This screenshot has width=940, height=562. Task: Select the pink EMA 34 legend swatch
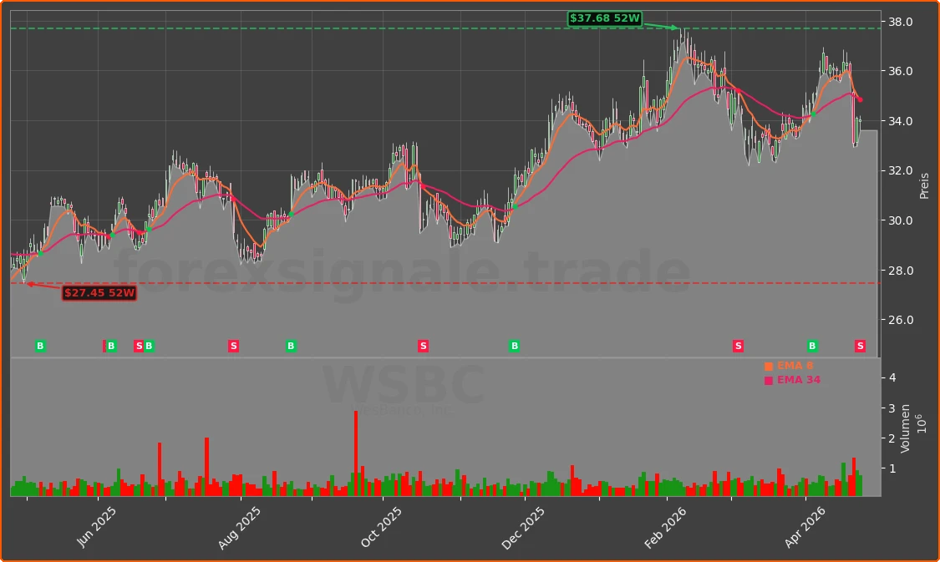769,381
